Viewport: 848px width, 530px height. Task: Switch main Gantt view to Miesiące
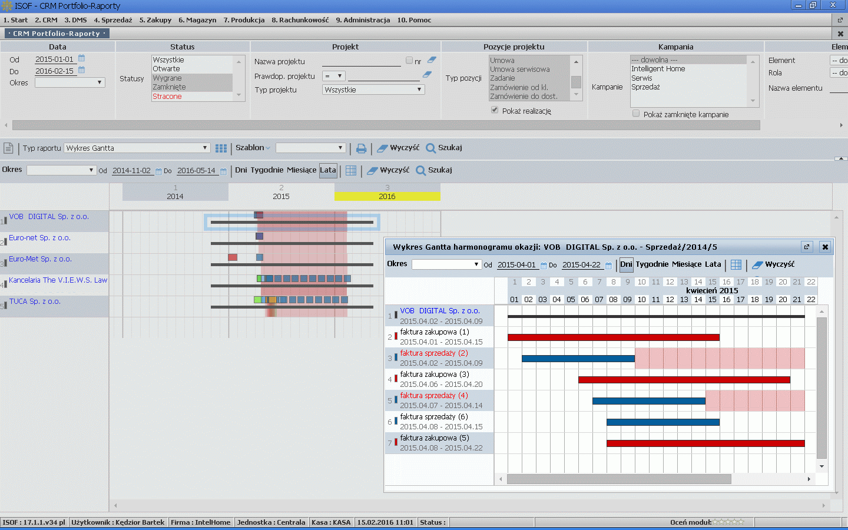click(x=301, y=170)
